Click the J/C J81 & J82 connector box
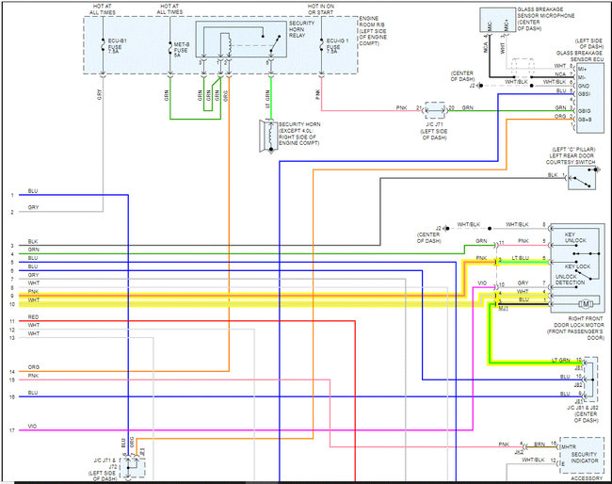 click(x=591, y=379)
